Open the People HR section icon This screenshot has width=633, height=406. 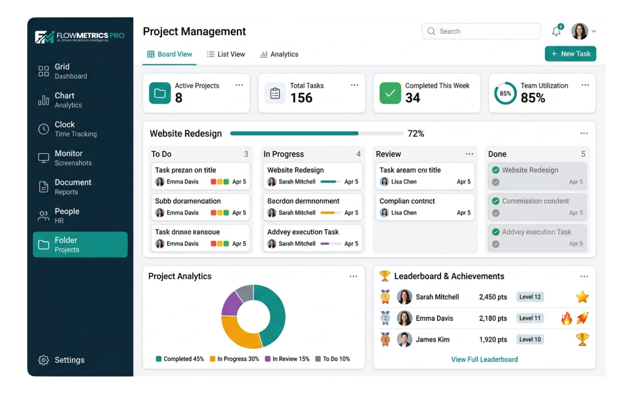[x=44, y=216]
